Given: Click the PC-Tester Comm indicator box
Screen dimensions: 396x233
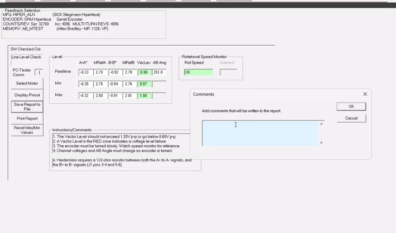Looking at the screenshot, I should pyautogui.click(x=39, y=72).
